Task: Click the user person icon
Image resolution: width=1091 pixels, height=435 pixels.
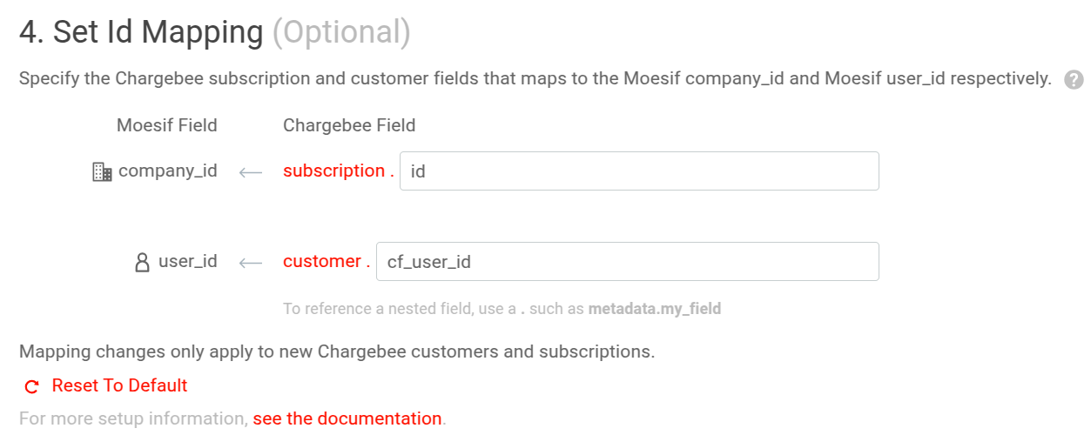Action: 143,262
